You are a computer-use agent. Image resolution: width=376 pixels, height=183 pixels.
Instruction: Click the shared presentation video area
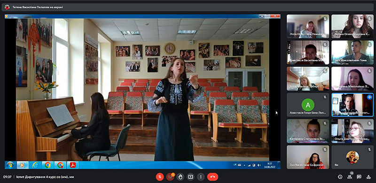[142, 90]
